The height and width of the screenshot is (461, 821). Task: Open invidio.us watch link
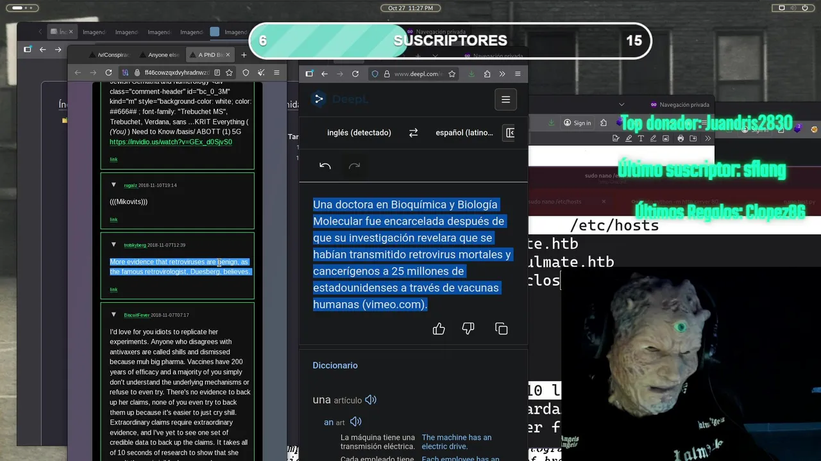(171, 142)
